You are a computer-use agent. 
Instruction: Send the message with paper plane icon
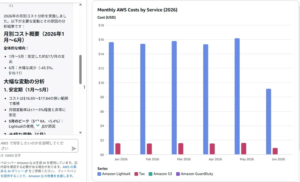point(74,149)
